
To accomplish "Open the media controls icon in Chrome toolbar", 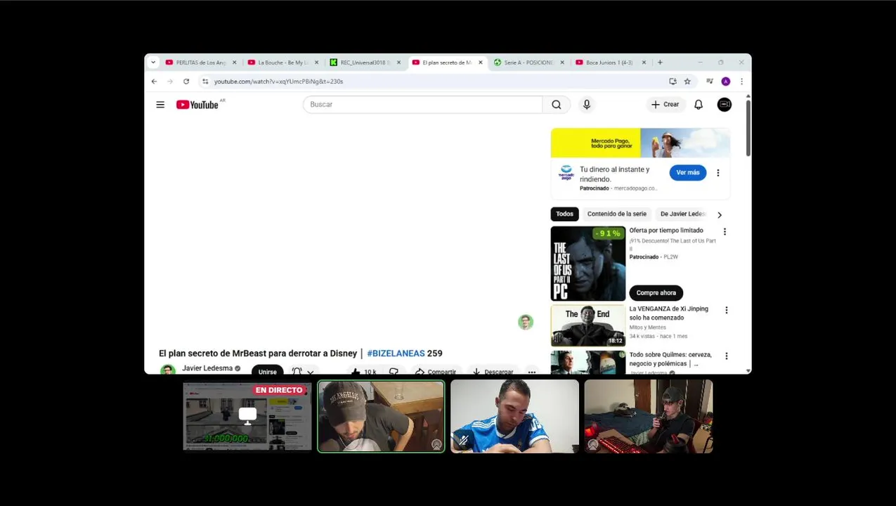I will coord(710,82).
